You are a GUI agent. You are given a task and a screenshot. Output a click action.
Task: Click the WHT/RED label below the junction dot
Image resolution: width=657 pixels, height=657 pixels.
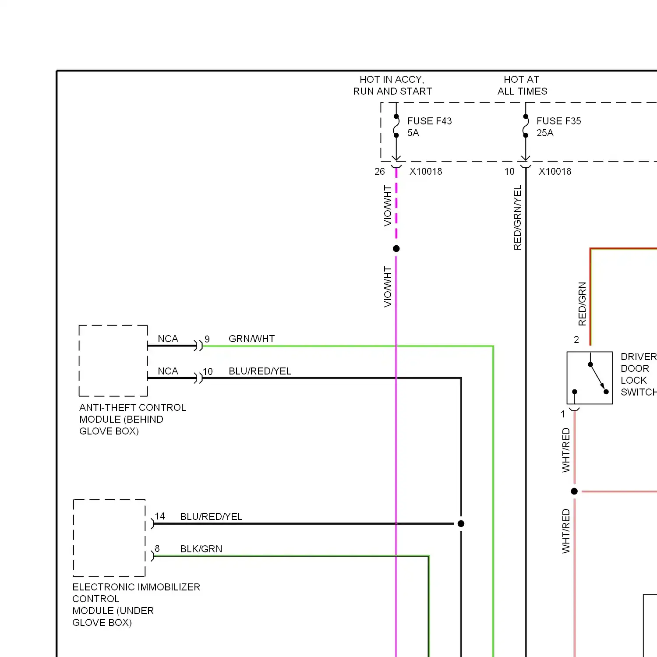click(x=566, y=531)
